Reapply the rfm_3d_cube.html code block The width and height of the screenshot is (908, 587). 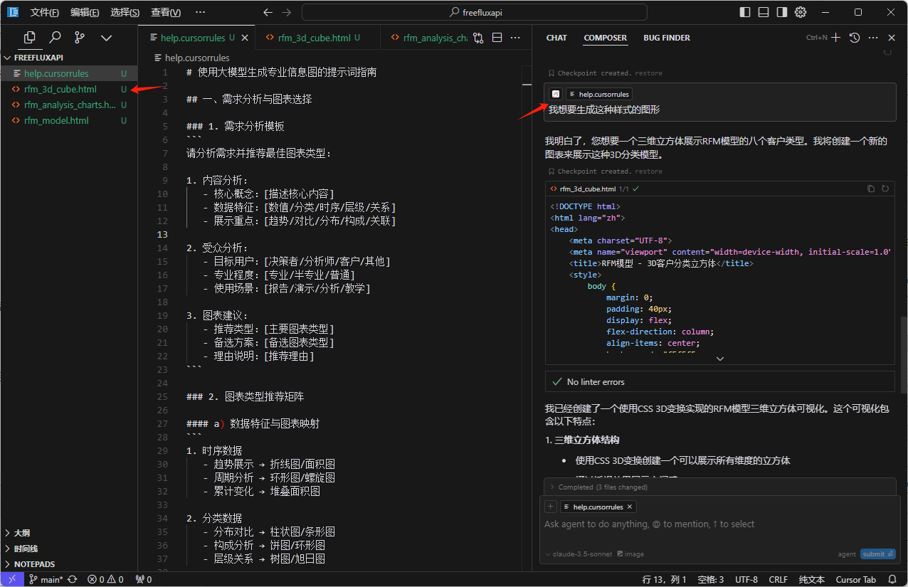[885, 189]
